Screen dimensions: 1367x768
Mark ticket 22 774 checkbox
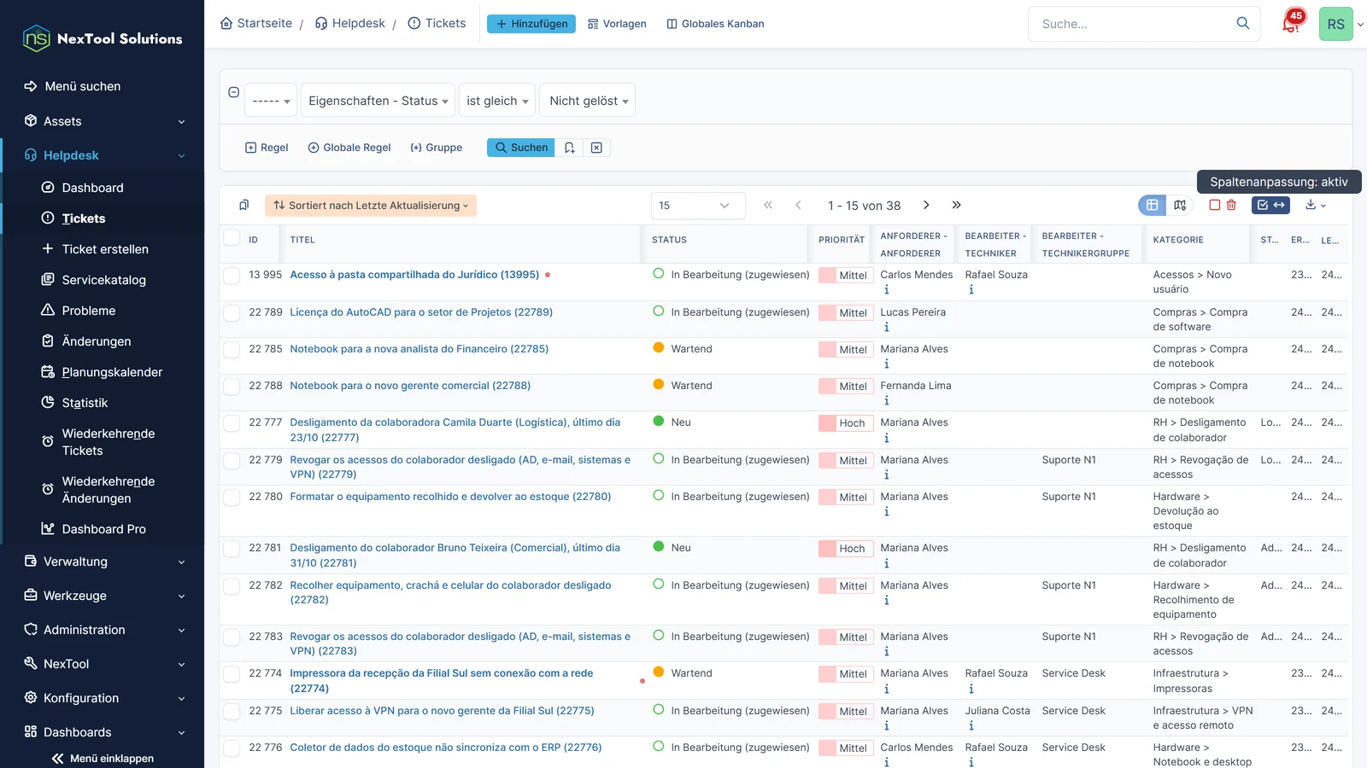tap(232, 674)
